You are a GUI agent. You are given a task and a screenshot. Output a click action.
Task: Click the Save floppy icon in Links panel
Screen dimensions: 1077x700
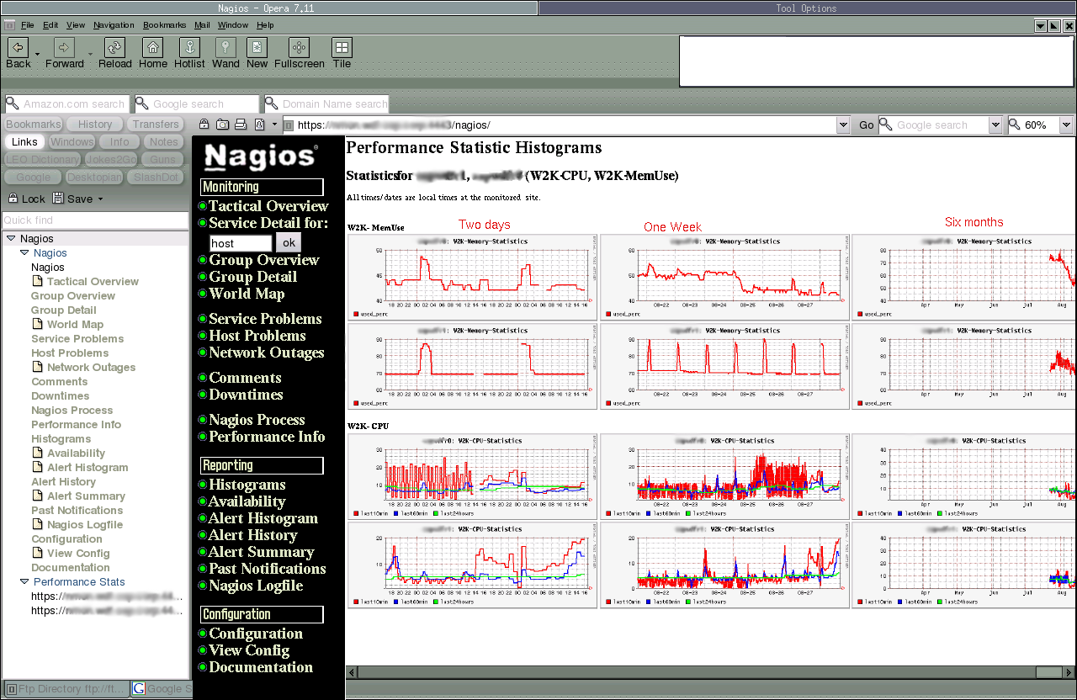[58, 199]
